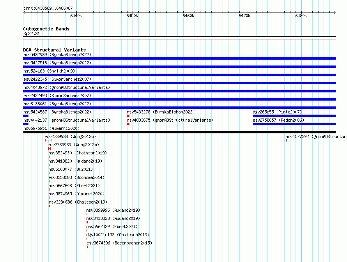
Task: Select esv2739938 (Wong2012b) label
Action: click(70, 136)
